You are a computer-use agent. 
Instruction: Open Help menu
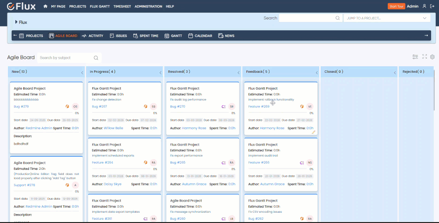[x=170, y=6]
